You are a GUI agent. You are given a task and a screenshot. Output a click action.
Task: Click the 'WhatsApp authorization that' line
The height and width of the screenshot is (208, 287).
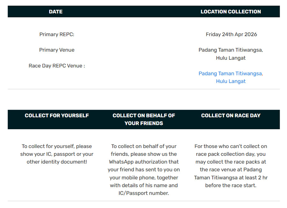point(144,162)
